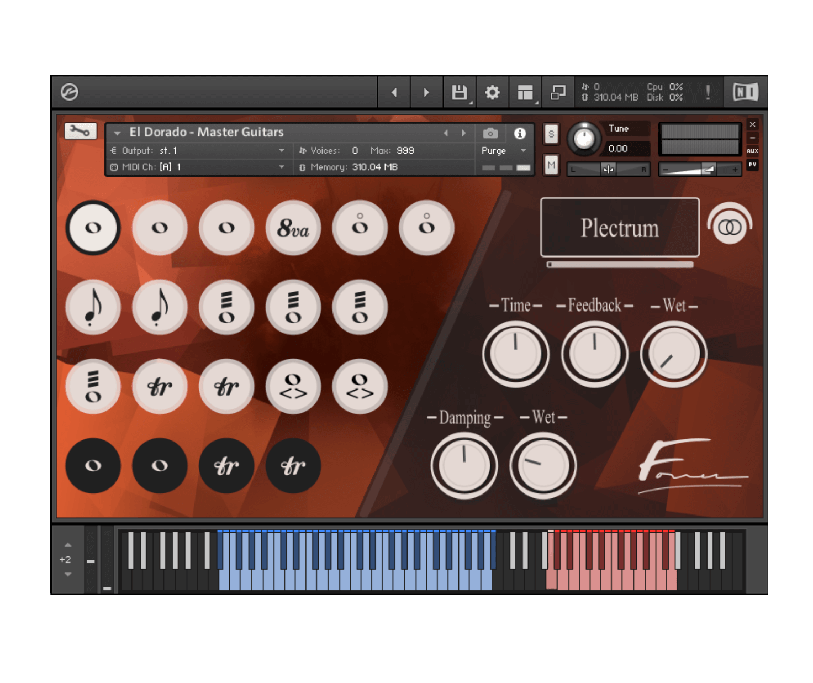Open the workspace layout panel icon

[525, 92]
